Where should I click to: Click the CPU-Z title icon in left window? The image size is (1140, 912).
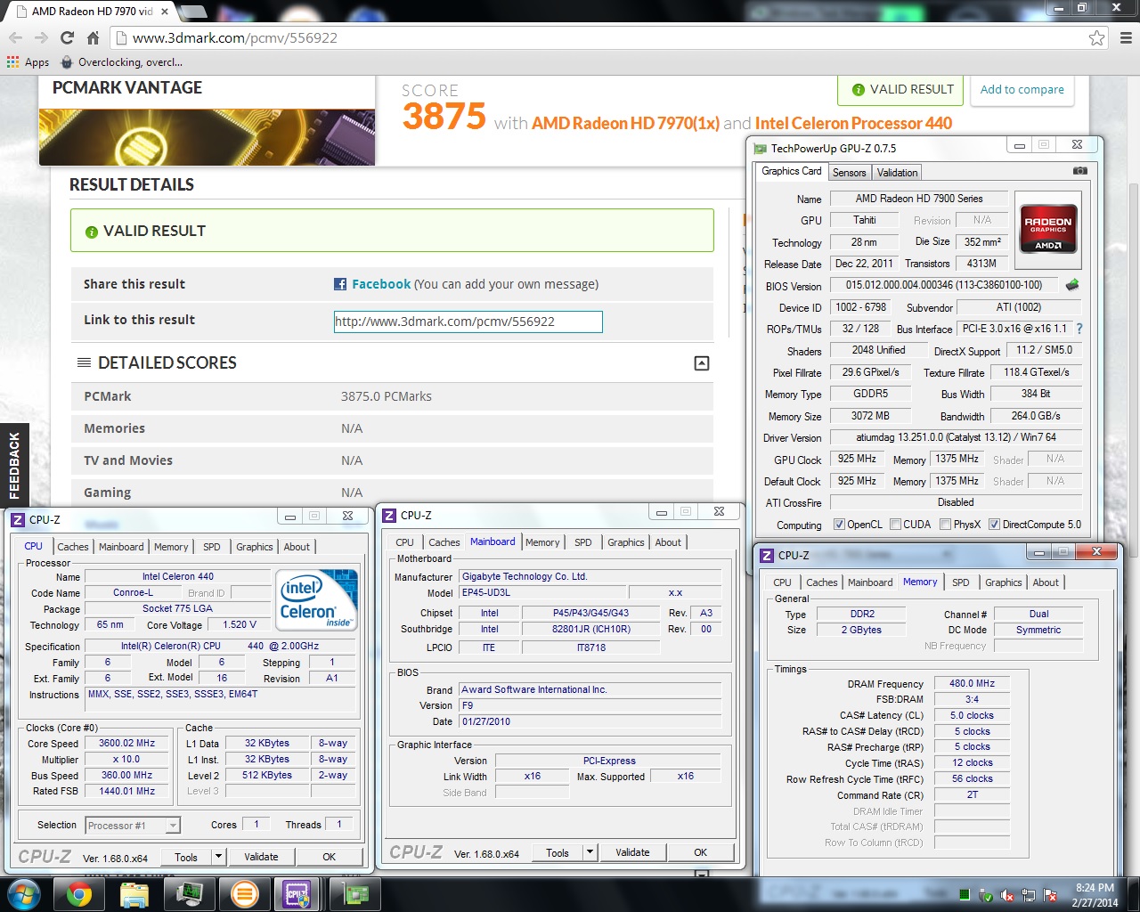18,519
